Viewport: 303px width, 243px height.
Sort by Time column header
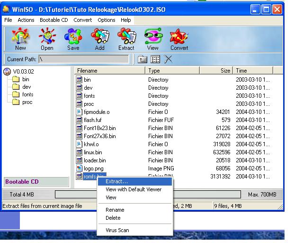pyautogui.click(x=253, y=71)
